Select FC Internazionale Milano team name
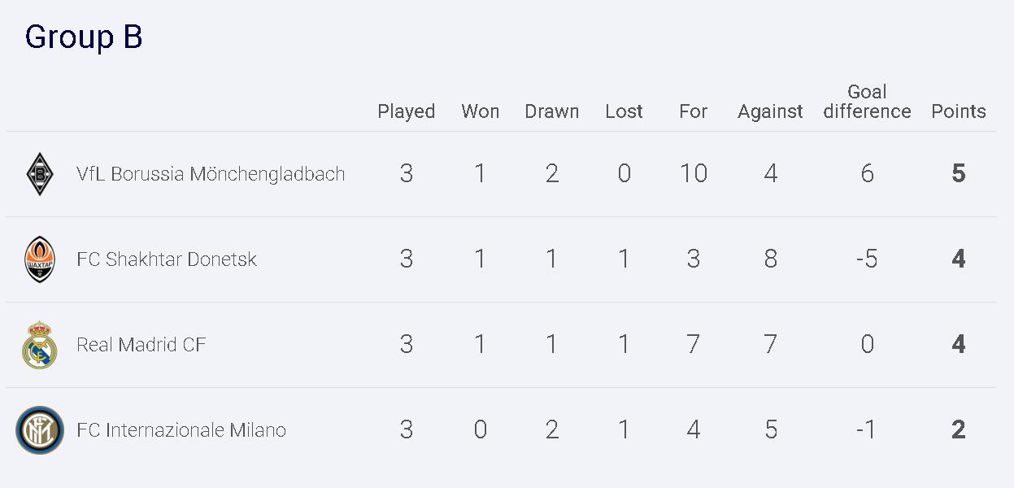This screenshot has width=1014, height=488. 181,430
